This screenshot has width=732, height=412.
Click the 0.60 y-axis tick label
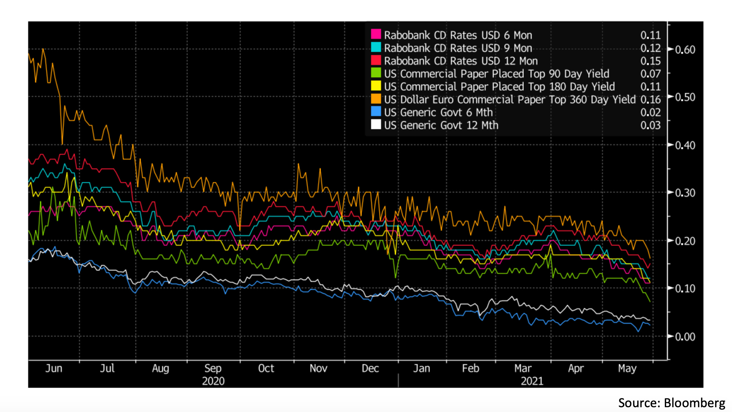(685, 50)
